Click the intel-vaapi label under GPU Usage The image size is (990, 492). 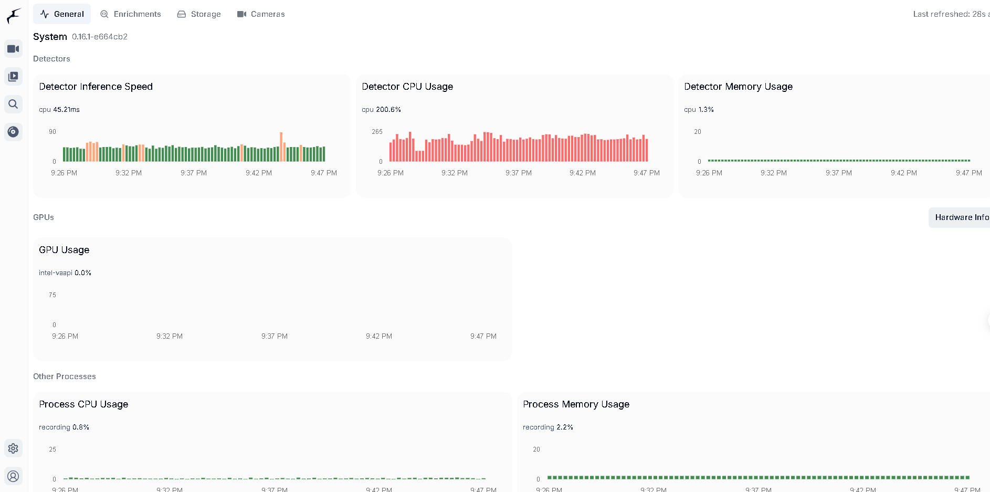(56, 273)
